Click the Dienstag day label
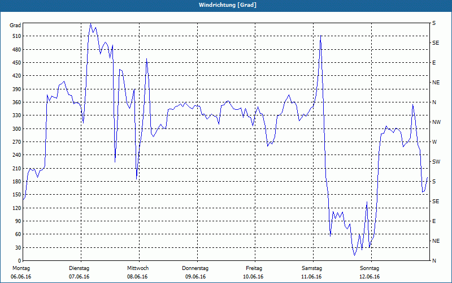Screen dimensions: 452x283 point(79,268)
